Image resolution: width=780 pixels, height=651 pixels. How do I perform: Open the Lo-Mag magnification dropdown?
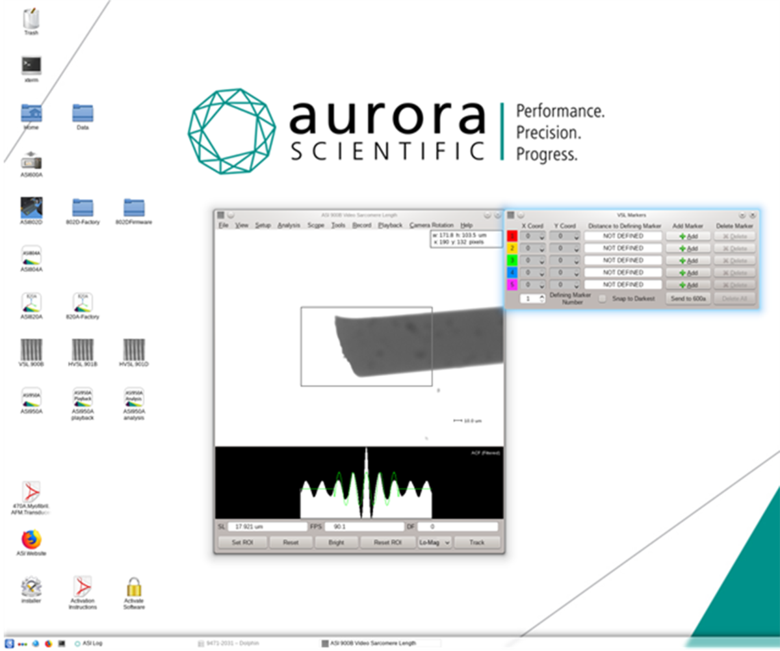(x=434, y=542)
